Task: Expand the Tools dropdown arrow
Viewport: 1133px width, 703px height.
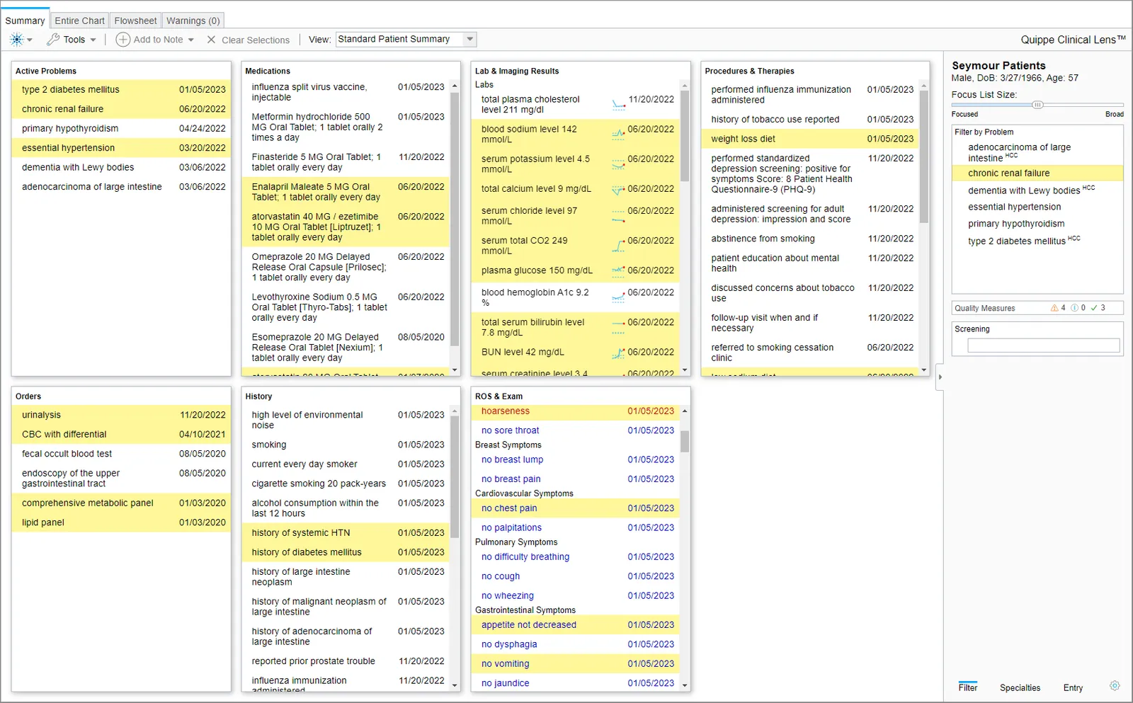Action: [93, 40]
